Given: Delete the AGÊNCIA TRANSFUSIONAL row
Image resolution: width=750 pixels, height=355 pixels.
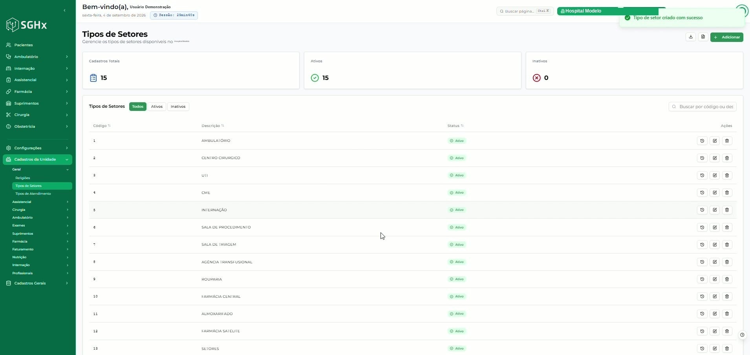Looking at the screenshot, I should (x=727, y=262).
